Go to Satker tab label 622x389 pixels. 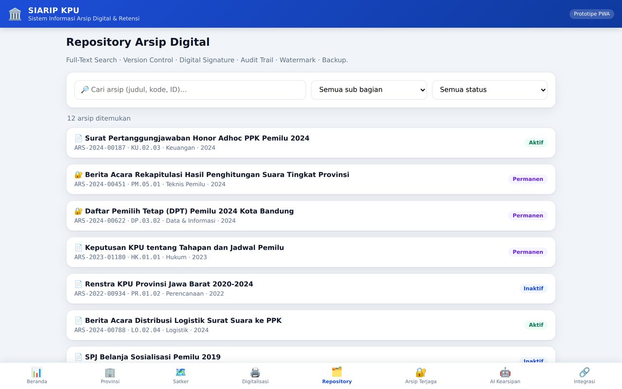click(x=181, y=382)
